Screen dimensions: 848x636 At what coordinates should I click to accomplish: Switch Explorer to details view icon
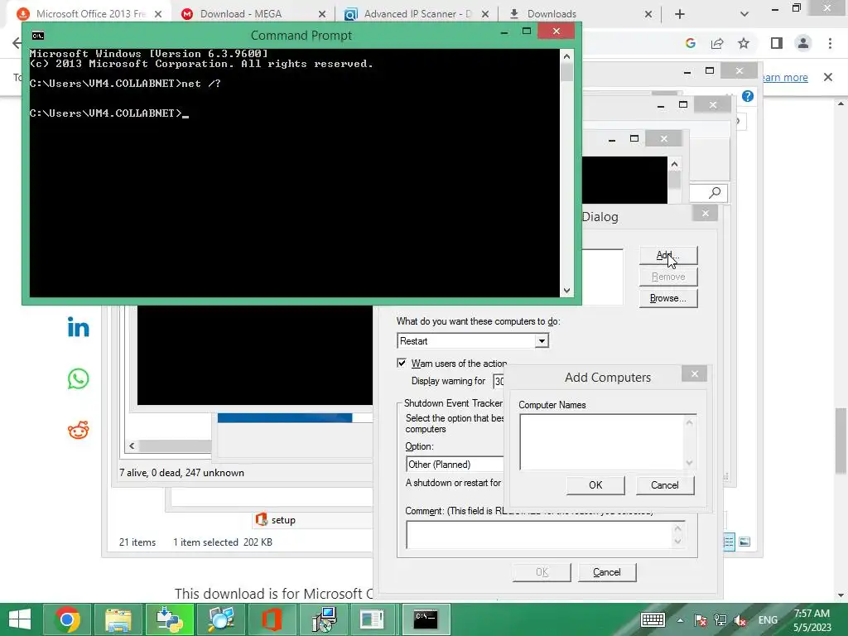[x=729, y=542]
